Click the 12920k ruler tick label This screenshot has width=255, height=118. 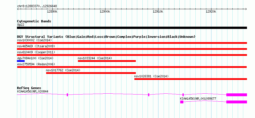[x=211, y=11]
